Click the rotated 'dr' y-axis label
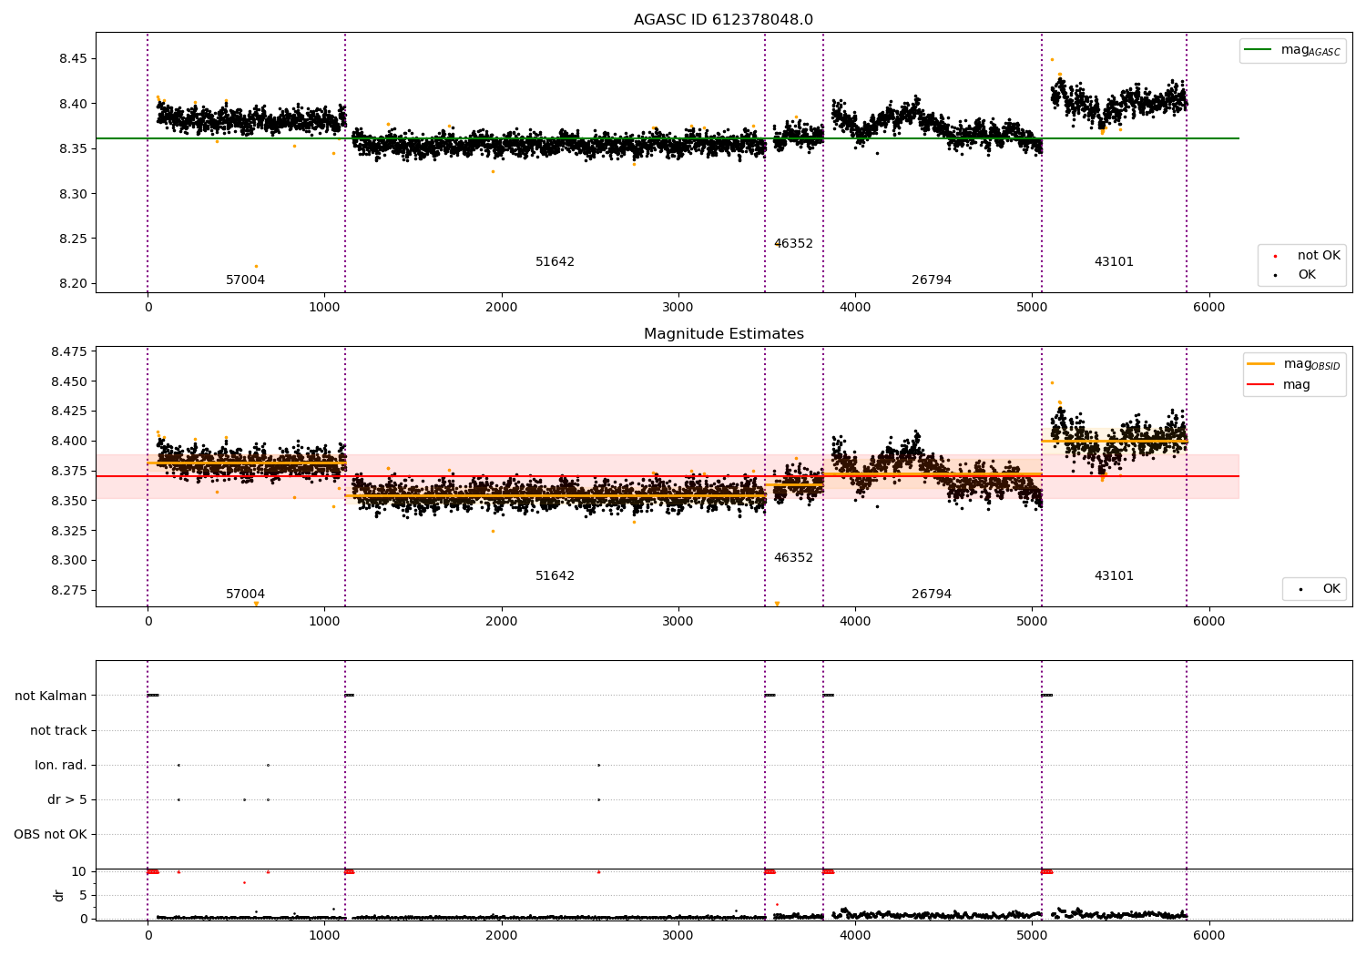 (x=59, y=895)
